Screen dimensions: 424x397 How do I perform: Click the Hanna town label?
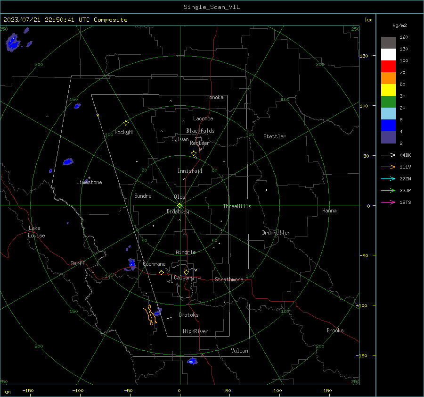pos(329,211)
